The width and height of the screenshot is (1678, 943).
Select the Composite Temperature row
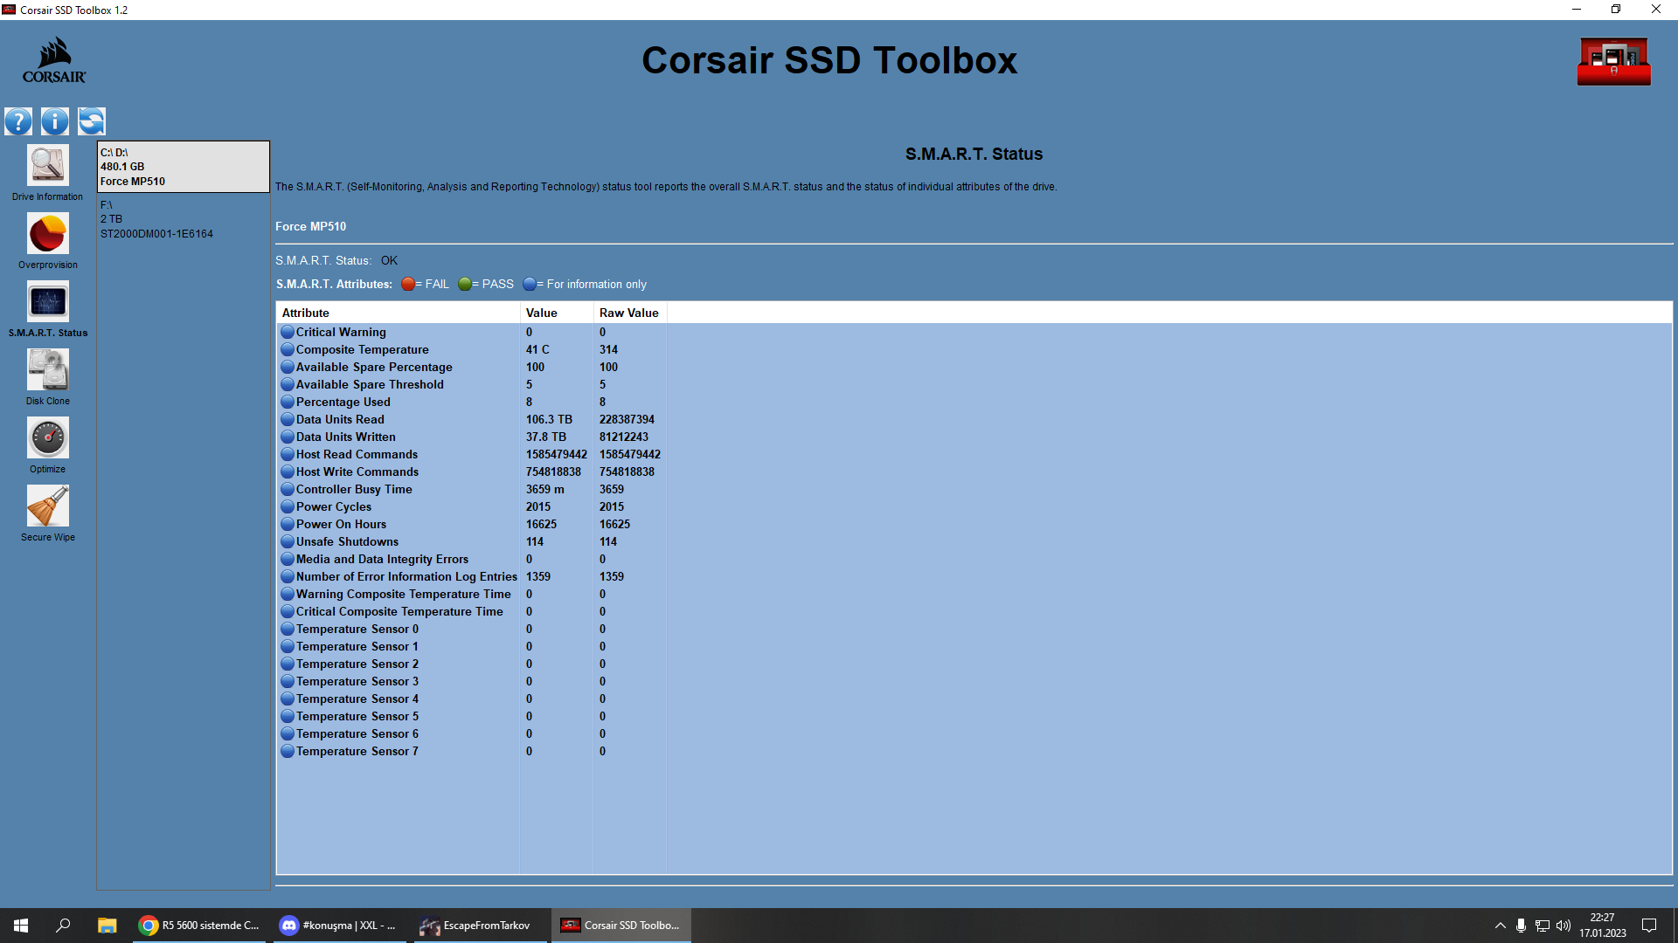point(362,349)
